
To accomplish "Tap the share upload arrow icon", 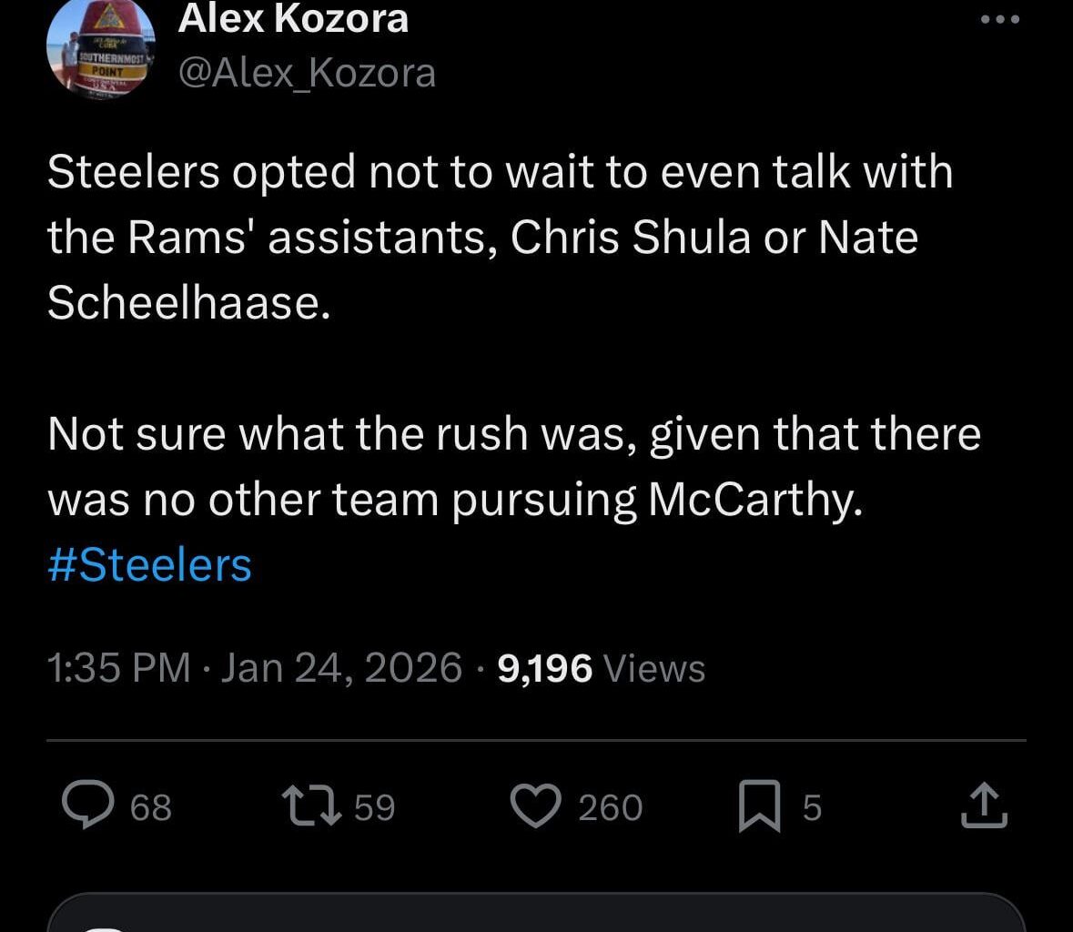I will (x=984, y=806).
